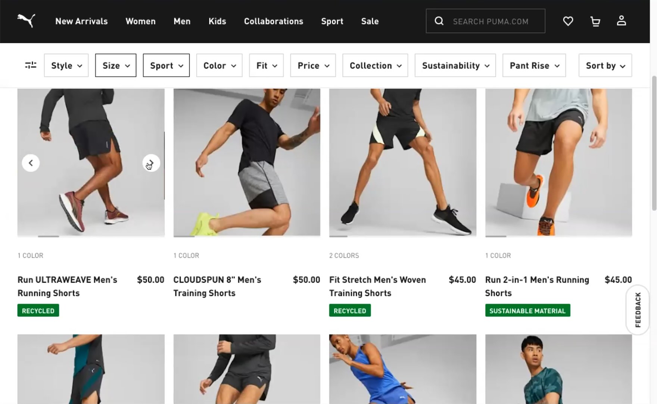Viewport: 657px width, 404px height.
Task: Open the wishlist heart icon
Action: click(568, 21)
